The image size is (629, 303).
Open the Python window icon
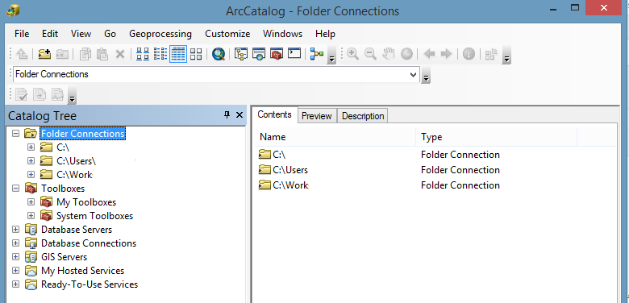click(294, 53)
